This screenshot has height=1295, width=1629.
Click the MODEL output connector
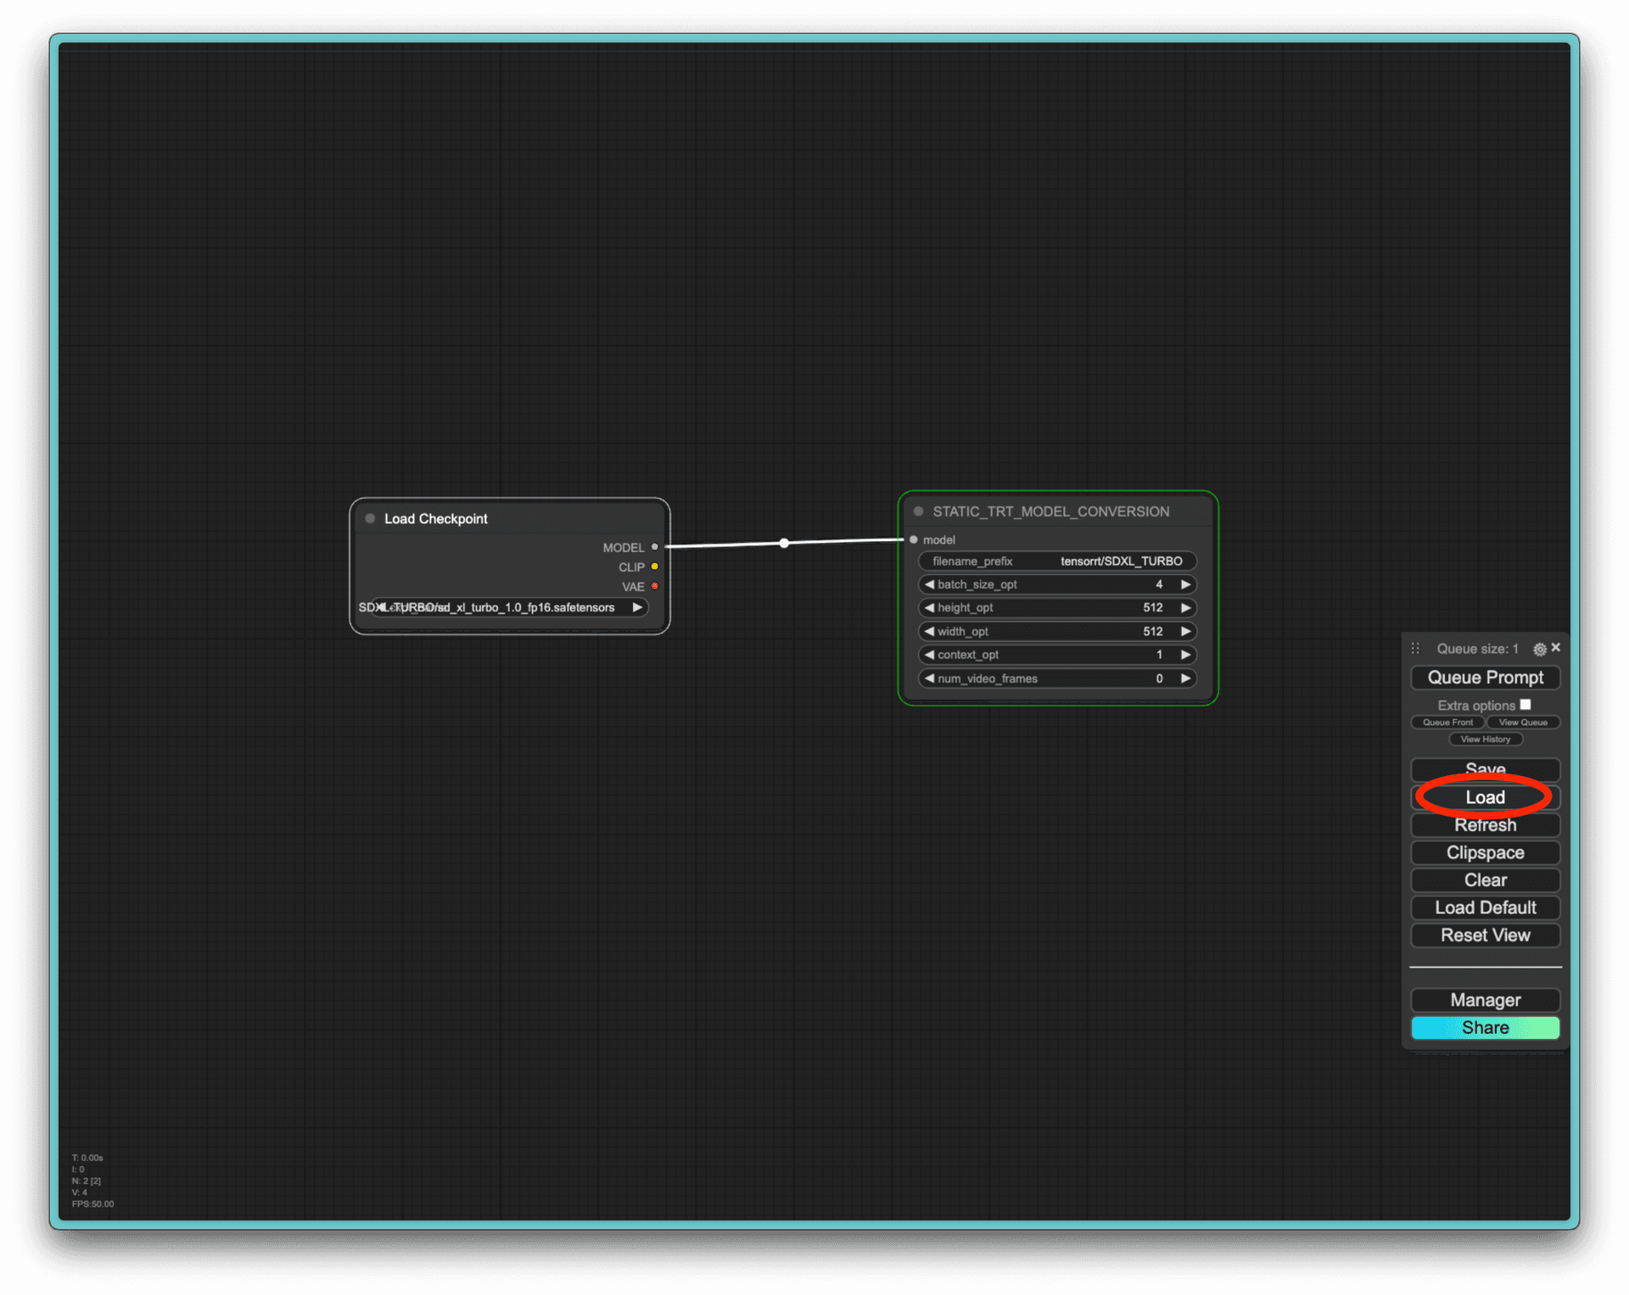tap(654, 547)
